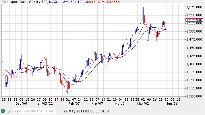
Task: Click the 'Dec/06' month label
Action: [21, 103]
